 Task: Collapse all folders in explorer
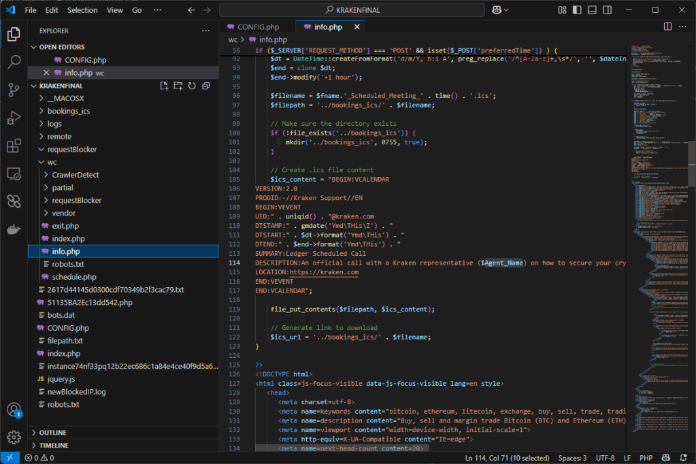pyautogui.click(x=205, y=86)
